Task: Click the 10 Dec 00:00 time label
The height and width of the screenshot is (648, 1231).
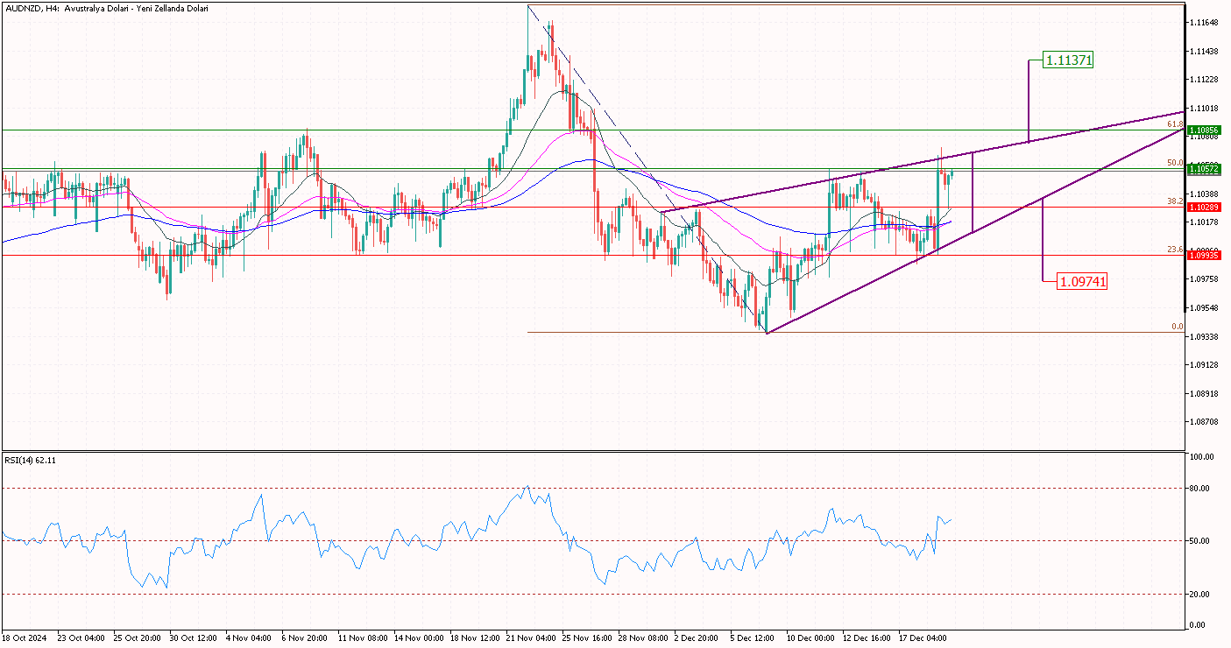Action: 811,638
